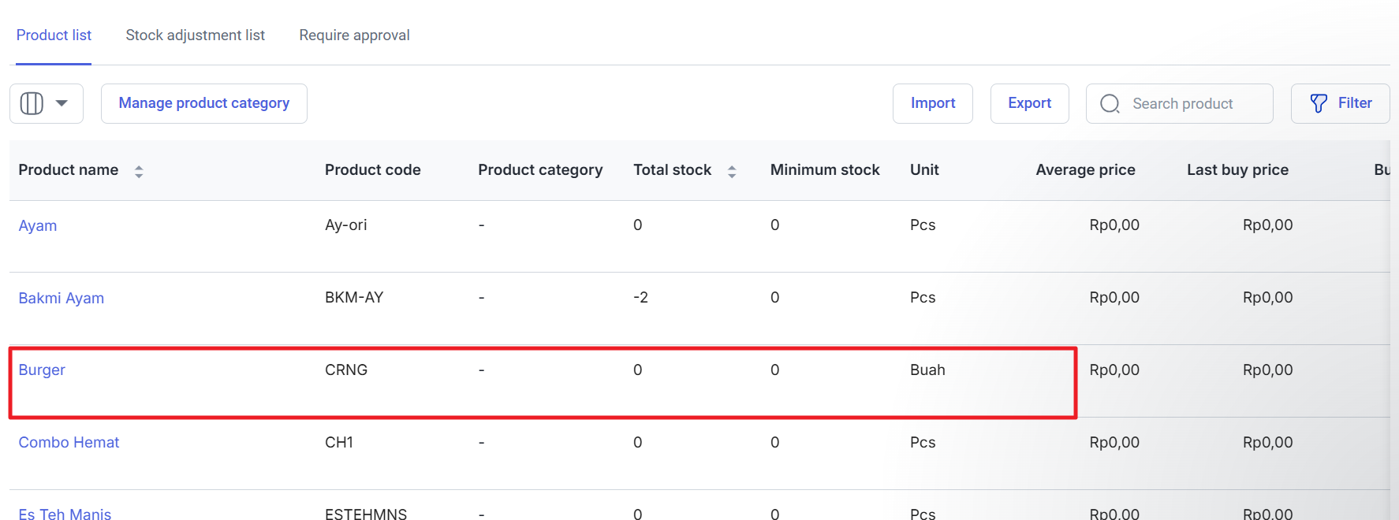Open the Es Teh Manis product link
The width and height of the screenshot is (1399, 520).
click(65, 513)
